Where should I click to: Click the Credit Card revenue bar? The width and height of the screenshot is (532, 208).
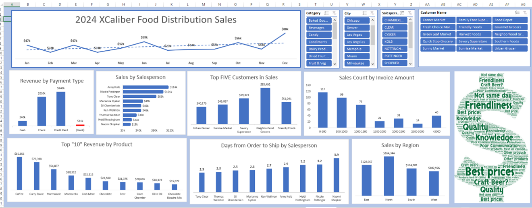[61, 109]
